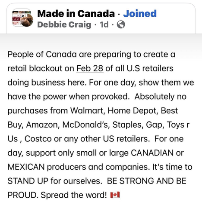Click the STAND UP text in post
Image resolution: width=202 pixels, height=211 pixels.
[x=28, y=181]
